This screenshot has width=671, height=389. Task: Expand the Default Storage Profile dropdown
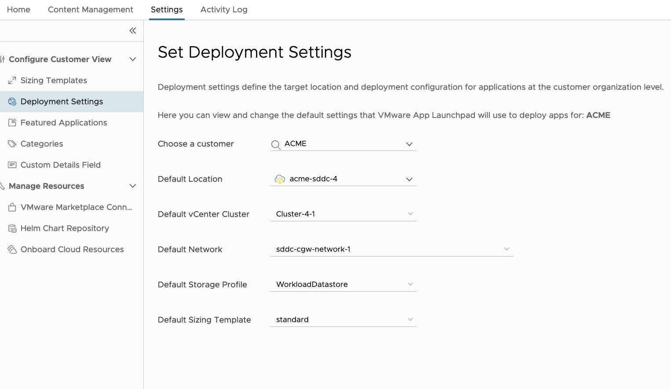410,284
